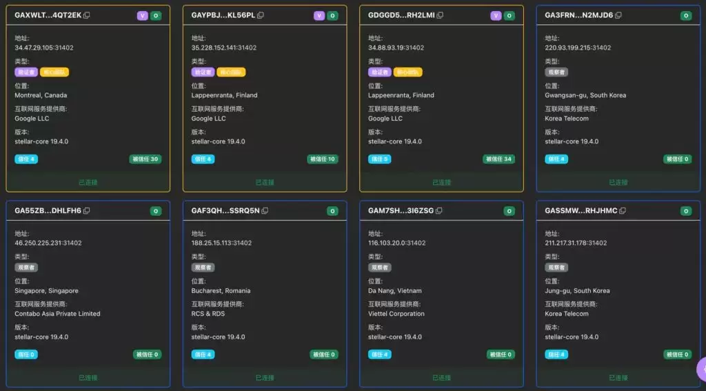This screenshot has height=391, width=706.
Task: Click copy icon beside GDGGD5...RH2LMI
Action: click(440, 15)
